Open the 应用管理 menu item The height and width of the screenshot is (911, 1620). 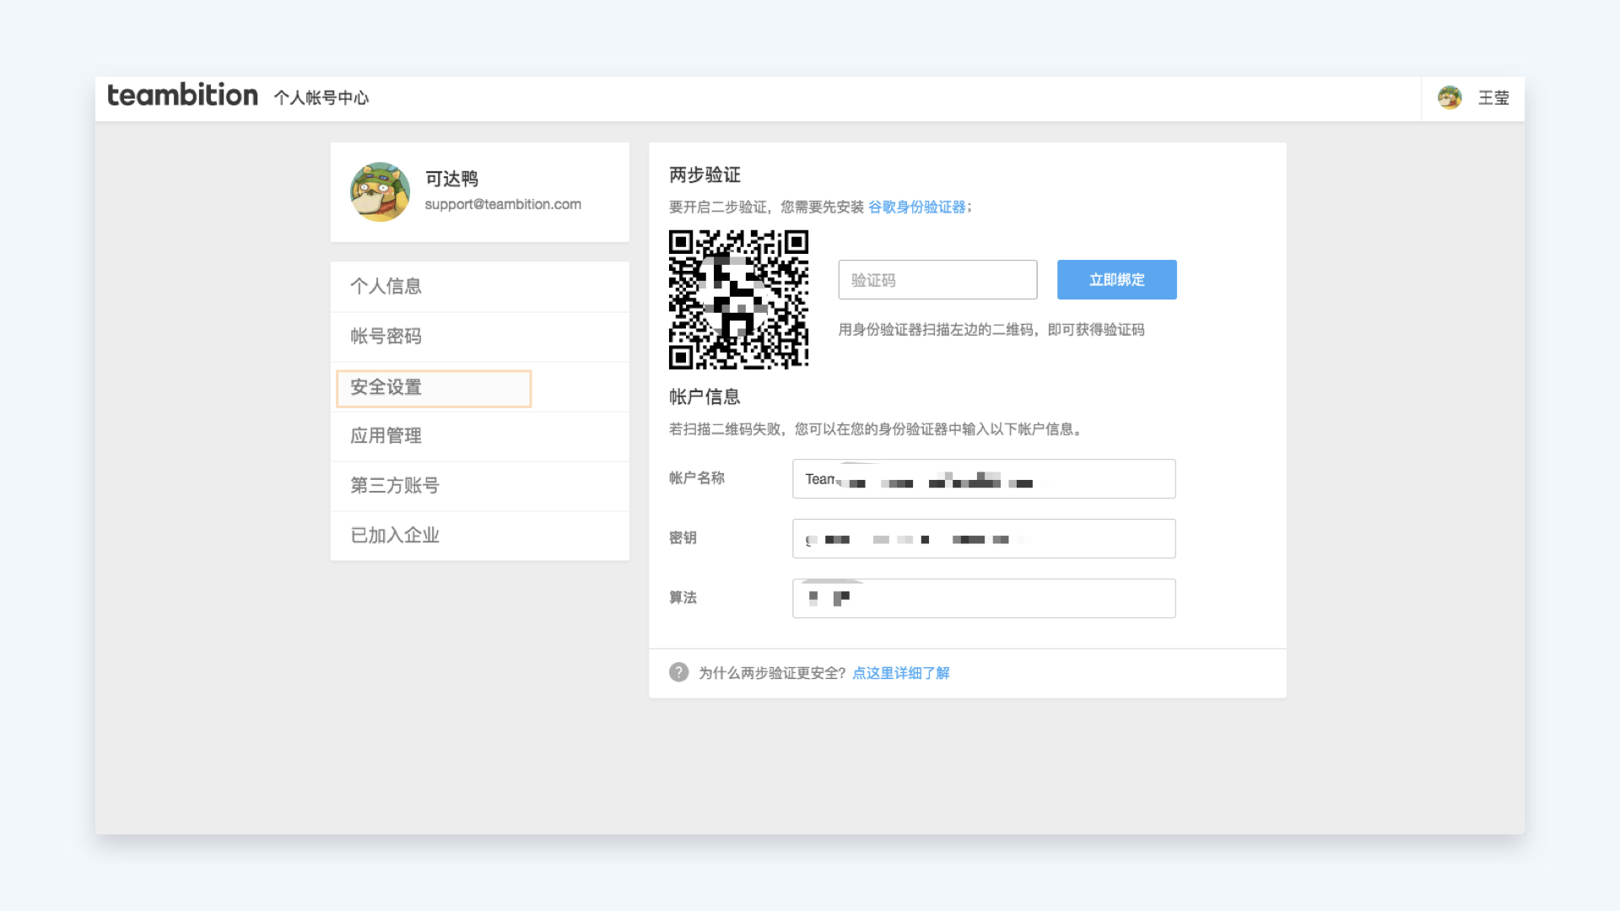click(480, 436)
